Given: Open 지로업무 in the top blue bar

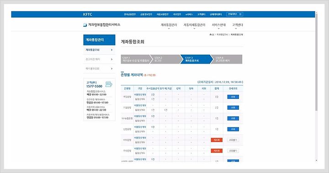Looking at the screenshot, I should pyautogui.click(x=177, y=15).
